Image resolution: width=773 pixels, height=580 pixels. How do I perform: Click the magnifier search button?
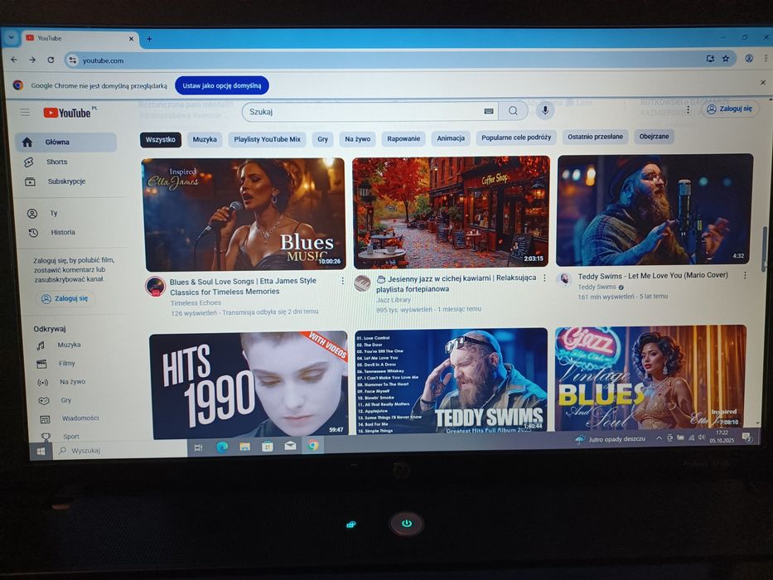coord(513,111)
